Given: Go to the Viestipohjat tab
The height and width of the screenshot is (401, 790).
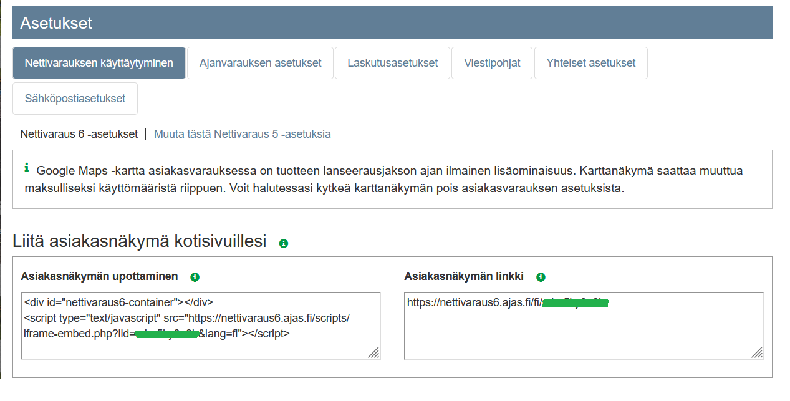Looking at the screenshot, I should point(492,63).
